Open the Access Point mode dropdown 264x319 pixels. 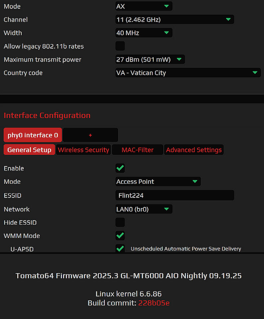tap(158, 181)
